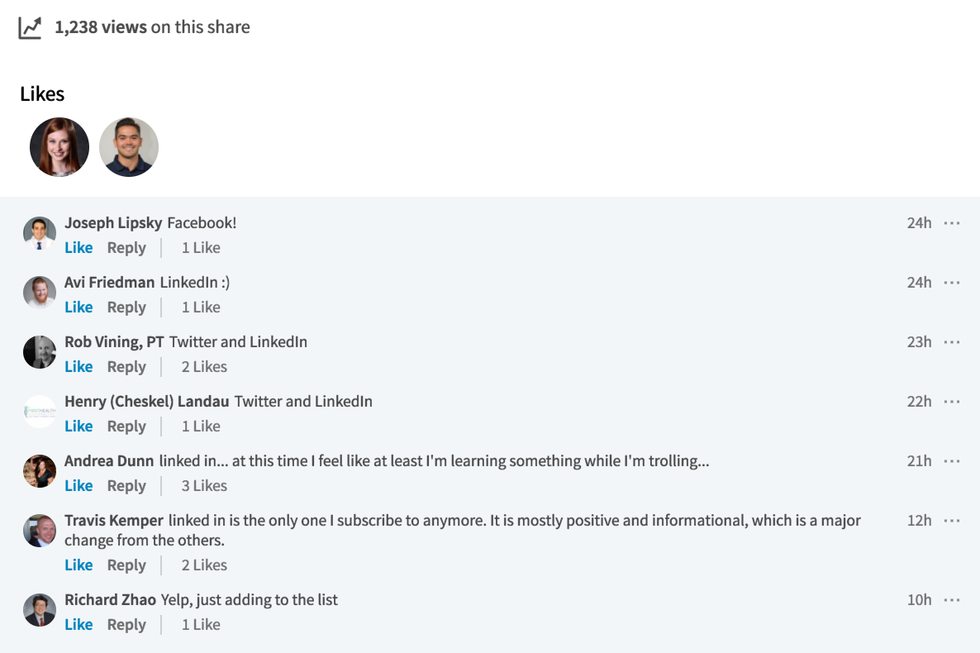
Task: Click the views analytics chart icon
Action: coord(30,27)
